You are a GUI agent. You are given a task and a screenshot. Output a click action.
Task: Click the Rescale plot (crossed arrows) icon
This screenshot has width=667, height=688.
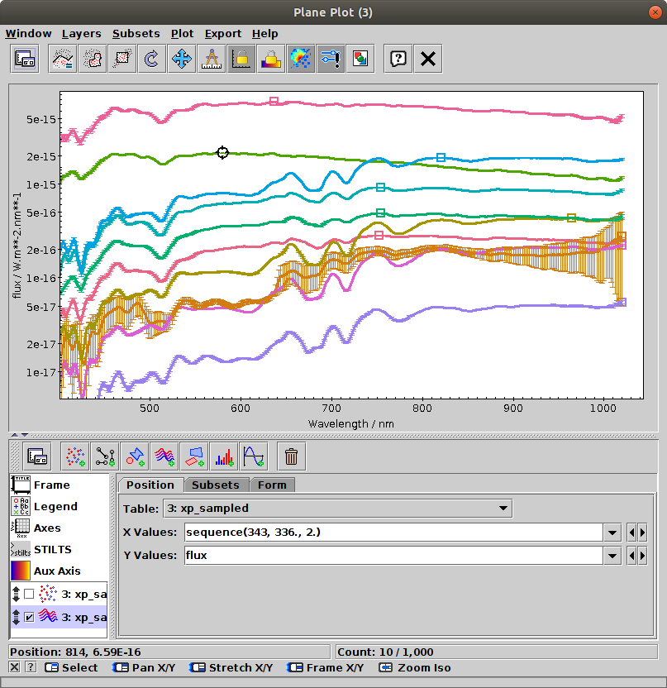click(x=181, y=59)
